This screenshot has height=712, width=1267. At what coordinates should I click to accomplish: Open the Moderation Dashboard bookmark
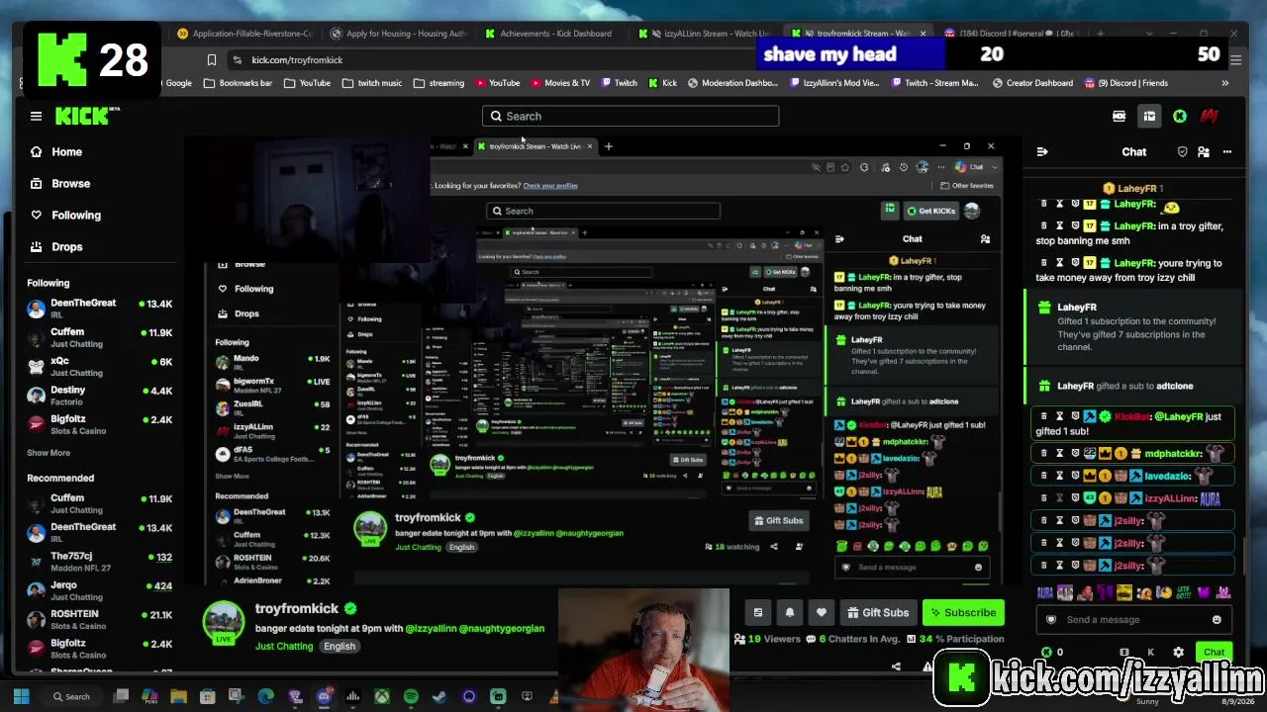(x=732, y=83)
